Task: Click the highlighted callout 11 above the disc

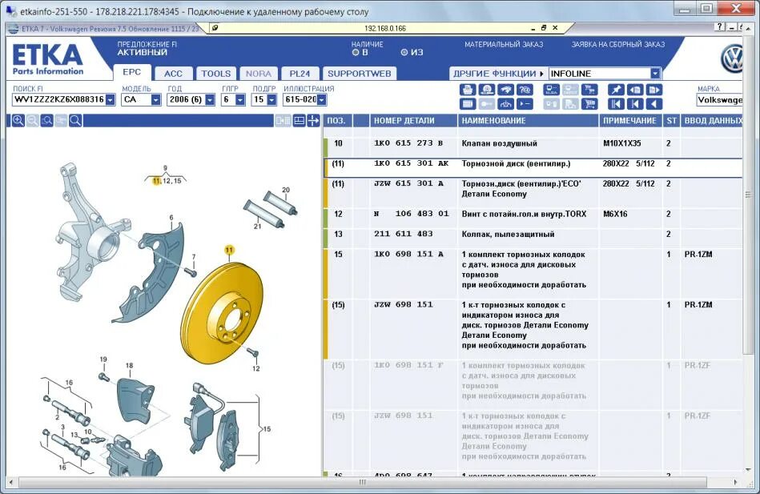Action: (229, 250)
